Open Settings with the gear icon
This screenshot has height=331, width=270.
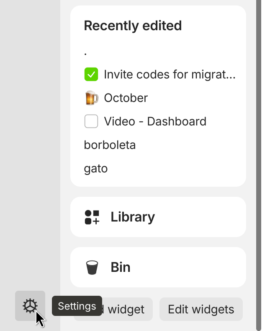[x=30, y=306]
